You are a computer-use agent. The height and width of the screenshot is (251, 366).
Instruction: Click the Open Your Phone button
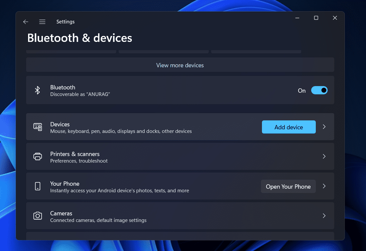tap(288, 187)
